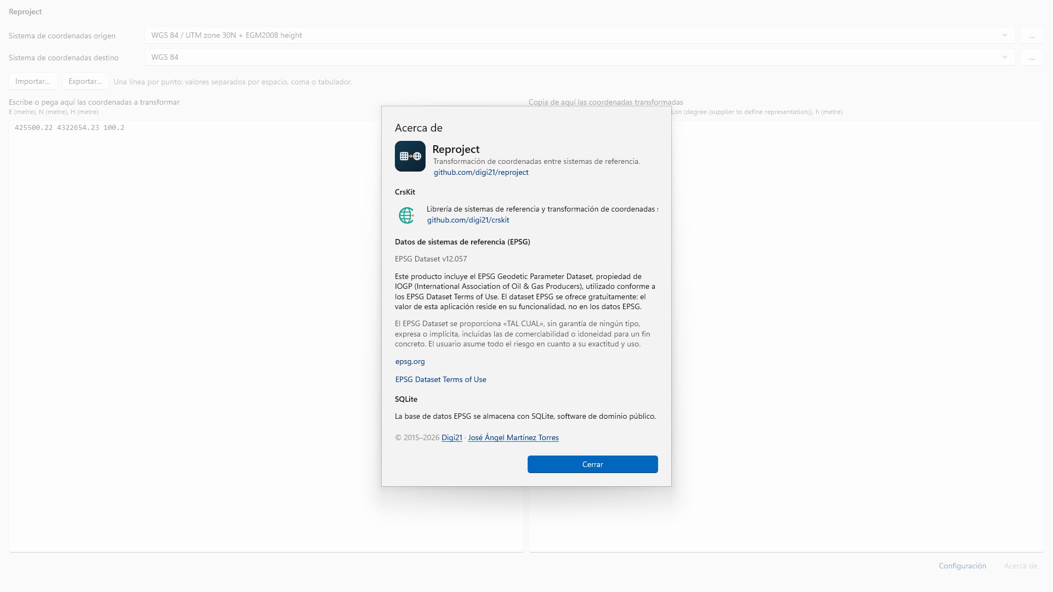Open the epsg.org link
This screenshot has width=1053, height=592.
tap(410, 361)
